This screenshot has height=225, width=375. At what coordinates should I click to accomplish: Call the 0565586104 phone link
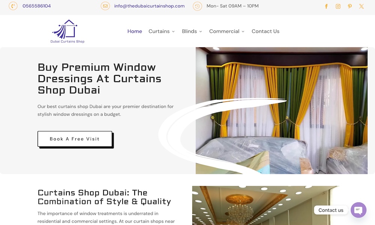click(x=37, y=6)
